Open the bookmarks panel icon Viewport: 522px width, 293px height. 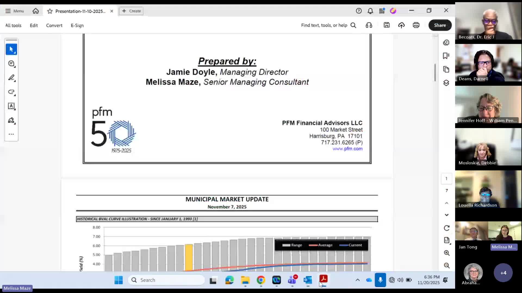[446, 56]
